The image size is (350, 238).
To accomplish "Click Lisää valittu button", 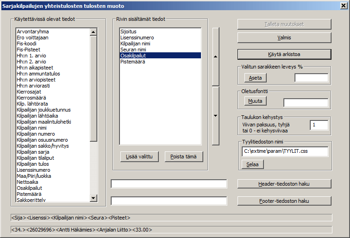I will (139, 157).
